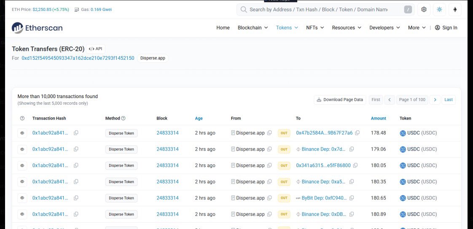Open the Ethereum network selector icon
This screenshot has height=229, width=473.
455,9
